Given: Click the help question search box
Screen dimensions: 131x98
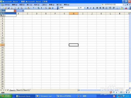Looking at the screenshot, I should click(x=112, y=4).
